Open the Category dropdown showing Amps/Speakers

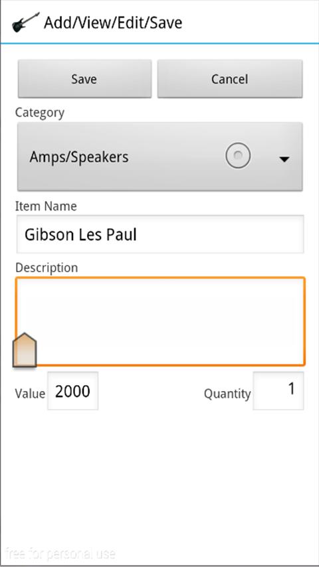[x=160, y=157]
